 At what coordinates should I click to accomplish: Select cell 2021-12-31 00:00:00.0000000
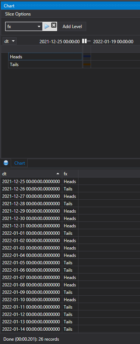pyautogui.click(x=31, y=226)
